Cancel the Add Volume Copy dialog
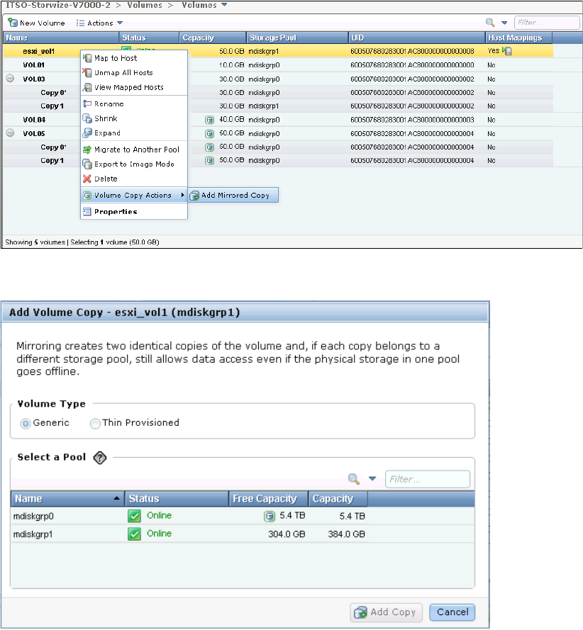Screen dimensions: 583x630 coord(452,612)
